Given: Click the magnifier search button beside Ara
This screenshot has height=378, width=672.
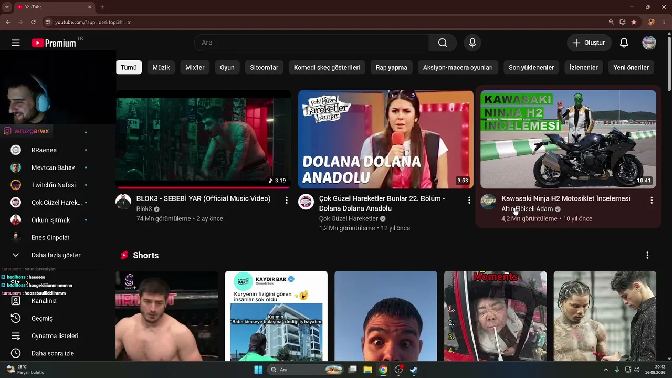Looking at the screenshot, I should pyautogui.click(x=443, y=43).
